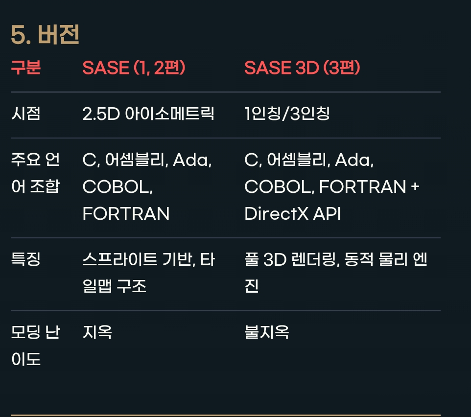Click the 지옥 difficulty cell
This screenshot has height=417, width=471.
[97, 332]
